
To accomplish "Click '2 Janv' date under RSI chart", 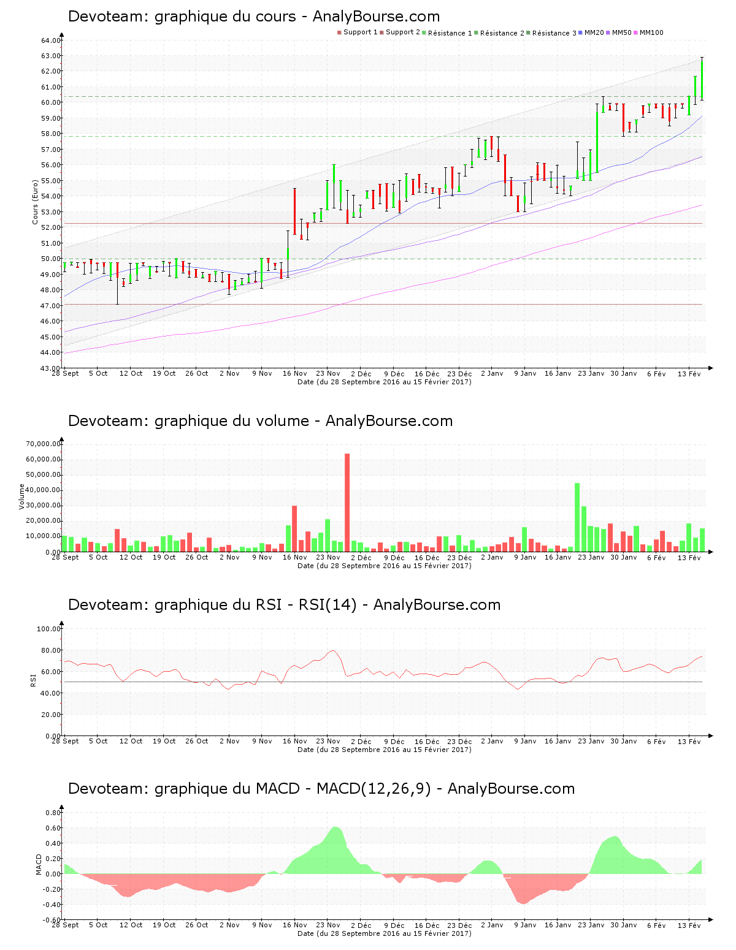I will click(492, 741).
